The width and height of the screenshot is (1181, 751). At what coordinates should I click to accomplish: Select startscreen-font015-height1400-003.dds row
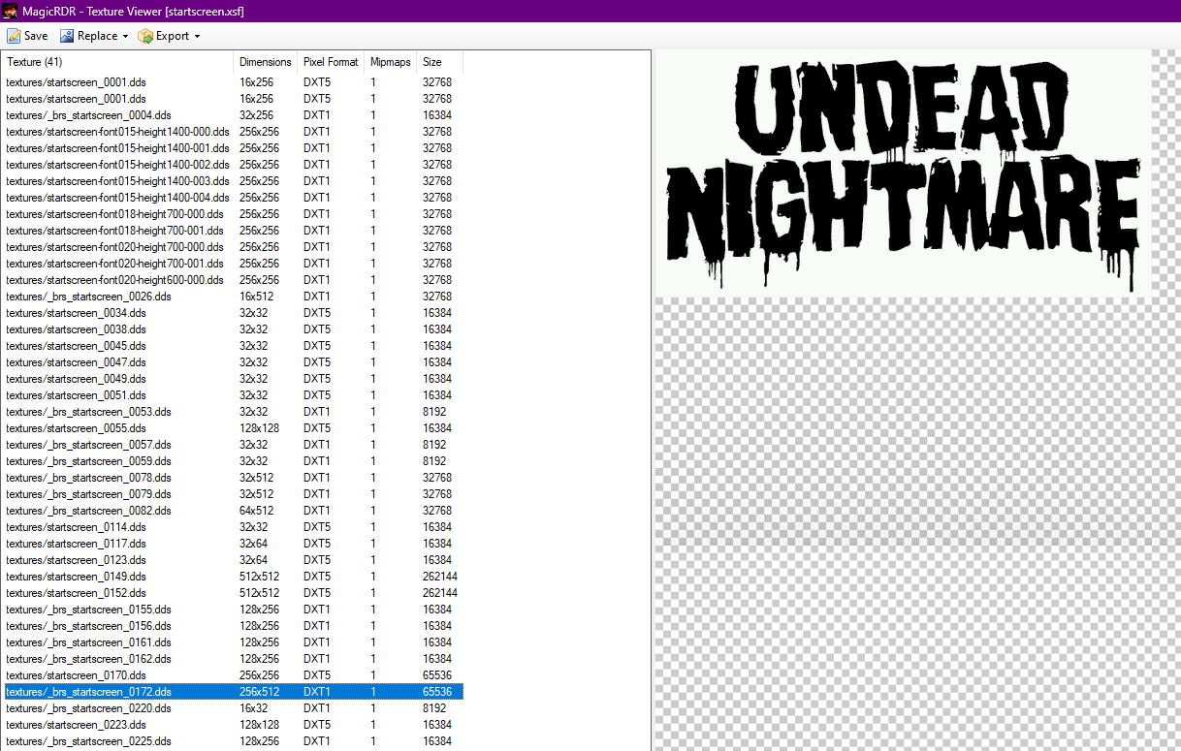pyautogui.click(x=233, y=180)
